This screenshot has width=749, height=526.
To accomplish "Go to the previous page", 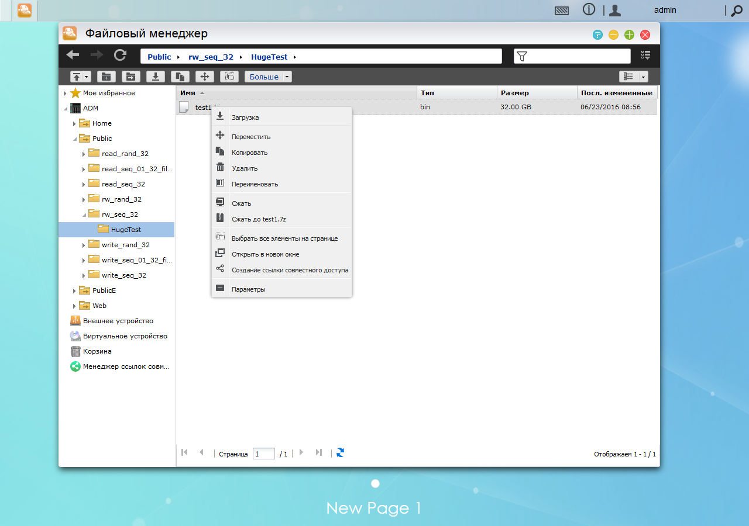I will click(201, 452).
